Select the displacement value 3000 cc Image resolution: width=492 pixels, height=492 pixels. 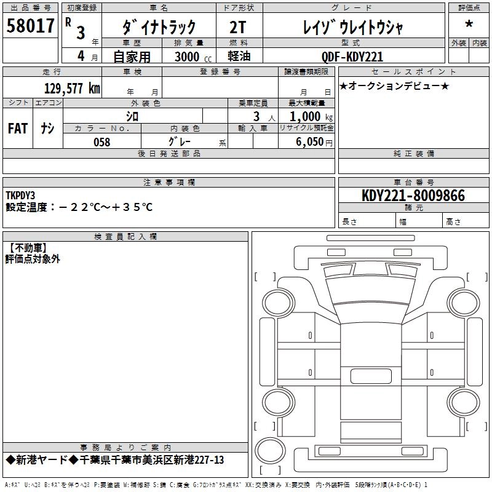193,57
